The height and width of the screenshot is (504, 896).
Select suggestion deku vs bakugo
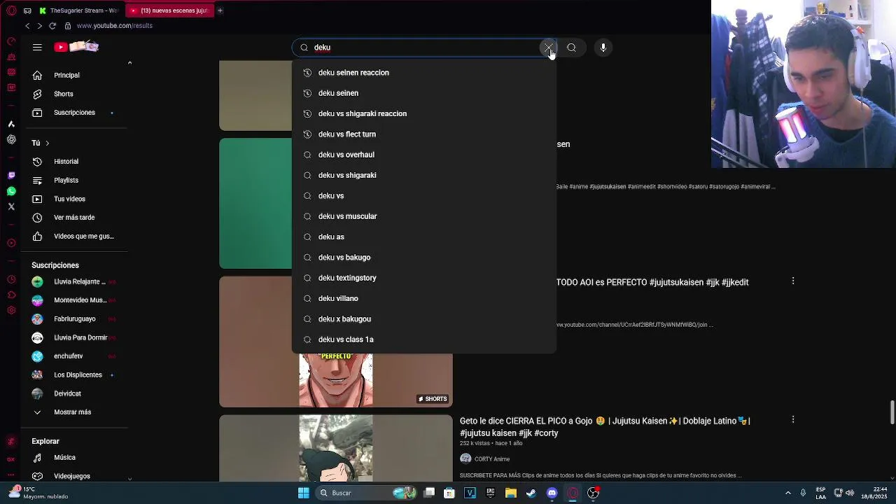tap(424, 258)
